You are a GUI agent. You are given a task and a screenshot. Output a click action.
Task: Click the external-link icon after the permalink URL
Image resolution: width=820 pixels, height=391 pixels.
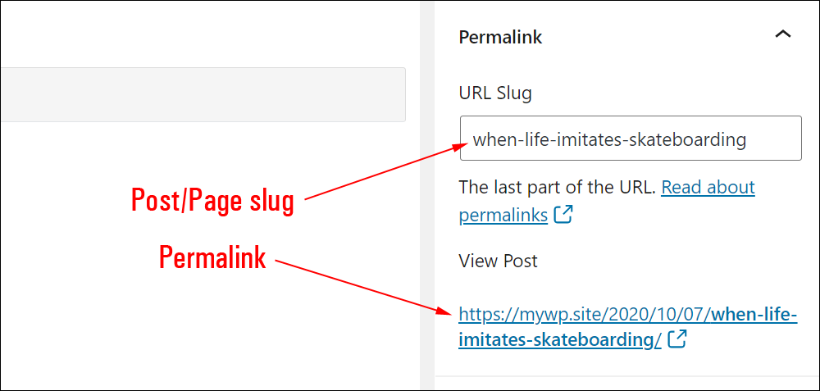click(x=677, y=339)
